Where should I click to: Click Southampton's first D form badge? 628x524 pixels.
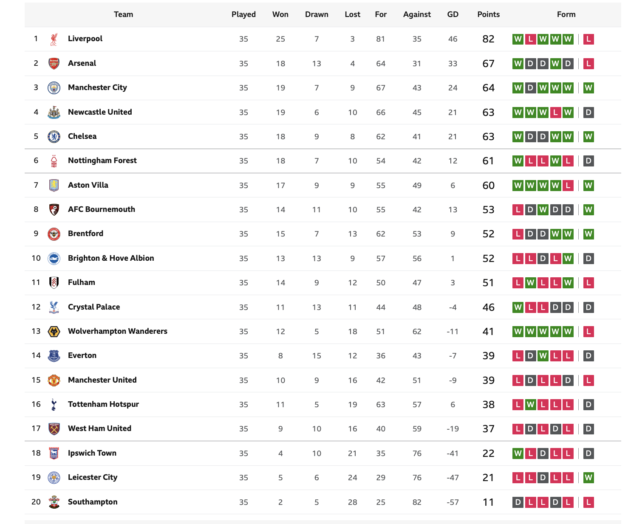tap(518, 502)
